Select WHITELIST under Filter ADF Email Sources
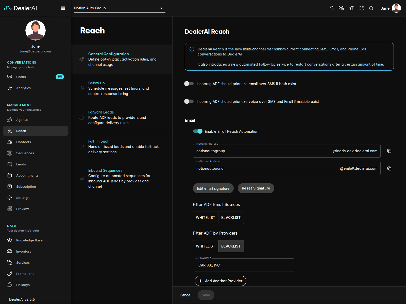The height and width of the screenshot is (304, 406). pos(206,218)
